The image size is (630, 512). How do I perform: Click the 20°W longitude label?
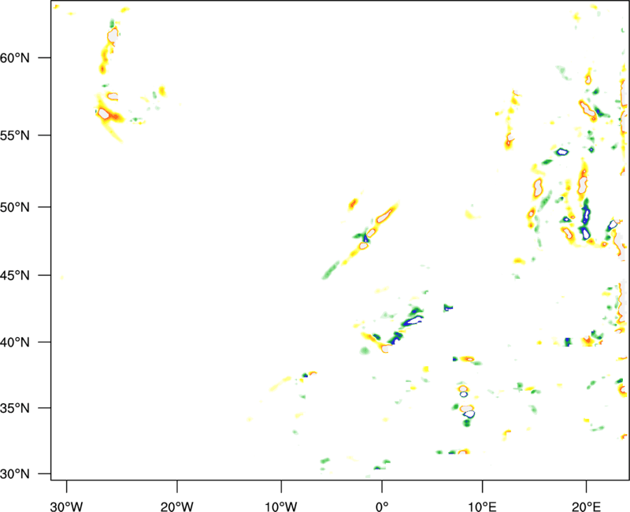[177, 506]
